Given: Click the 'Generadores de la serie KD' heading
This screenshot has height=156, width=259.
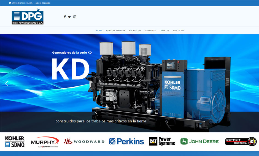Looking at the screenshot, I should (x=72, y=53).
